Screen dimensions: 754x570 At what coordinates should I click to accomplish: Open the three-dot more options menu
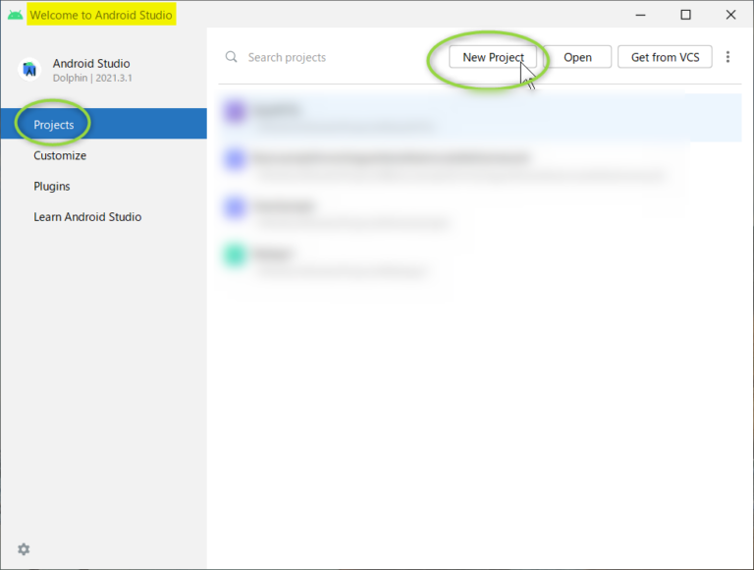[727, 57]
